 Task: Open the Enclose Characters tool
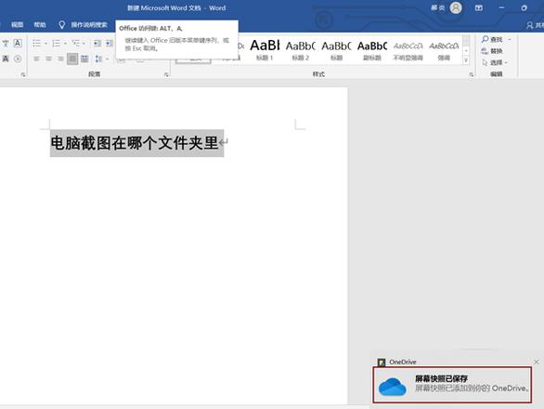tap(18, 59)
